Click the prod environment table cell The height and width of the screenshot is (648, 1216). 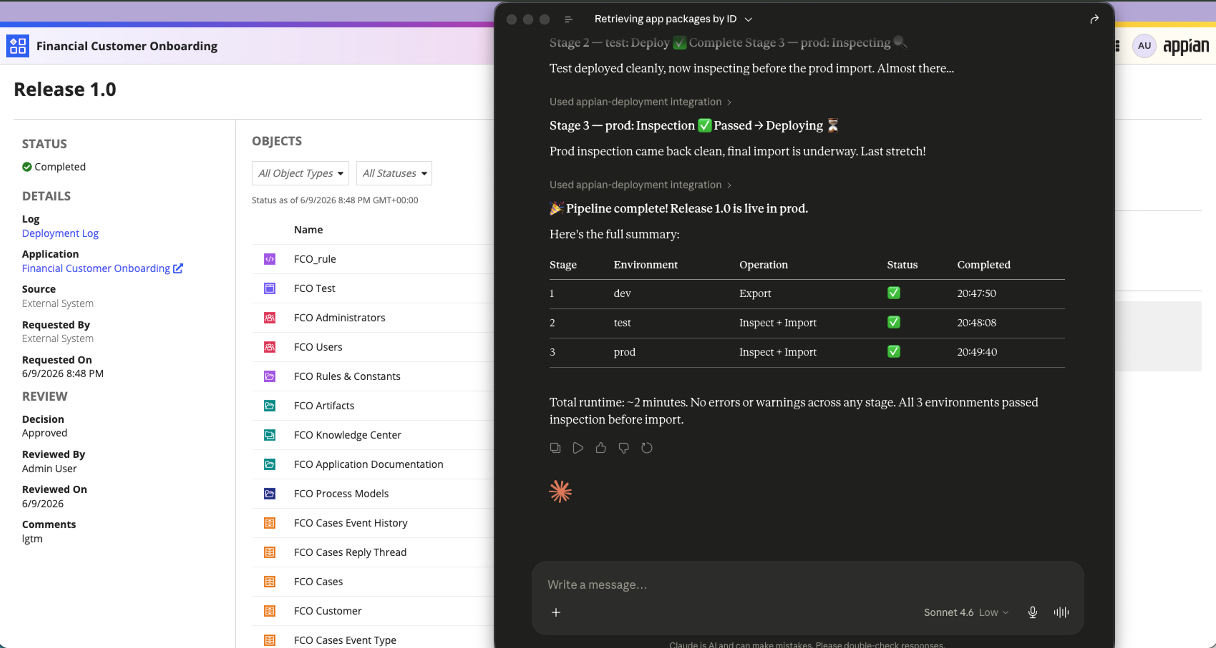pos(624,352)
